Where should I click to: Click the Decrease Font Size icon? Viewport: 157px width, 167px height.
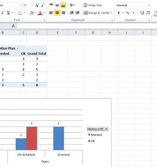(43, 6)
